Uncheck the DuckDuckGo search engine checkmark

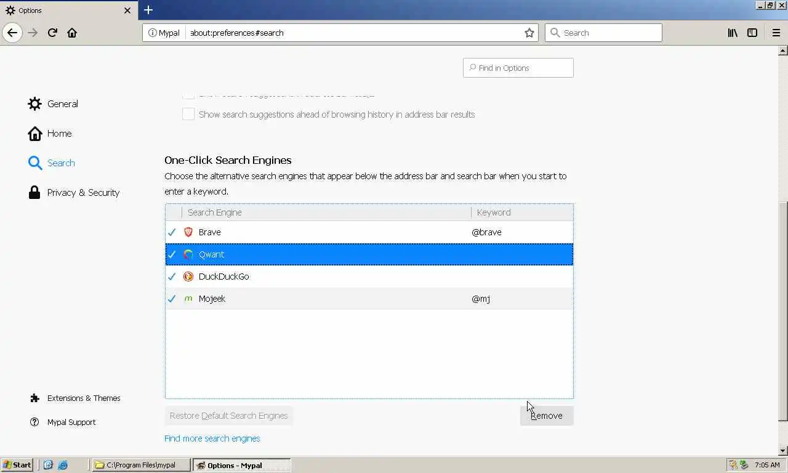click(172, 277)
